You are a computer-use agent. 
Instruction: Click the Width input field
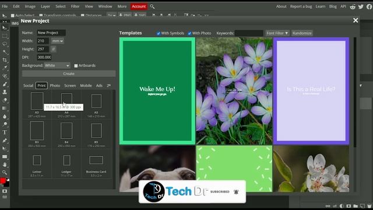tap(43, 41)
